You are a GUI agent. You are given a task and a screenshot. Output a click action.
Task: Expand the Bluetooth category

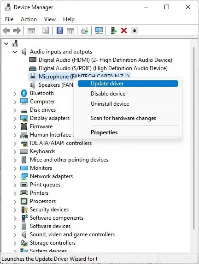15,94
